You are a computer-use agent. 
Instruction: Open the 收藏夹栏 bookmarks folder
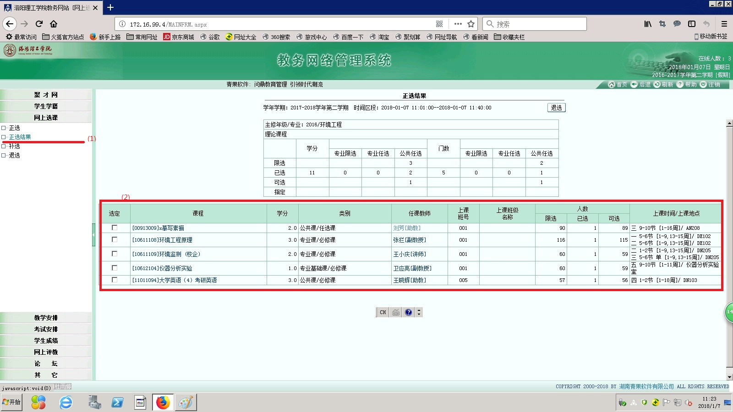coord(510,37)
